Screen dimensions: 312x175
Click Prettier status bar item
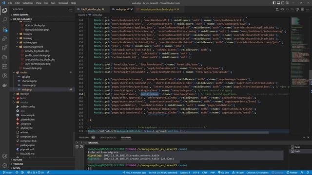(292, 173)
